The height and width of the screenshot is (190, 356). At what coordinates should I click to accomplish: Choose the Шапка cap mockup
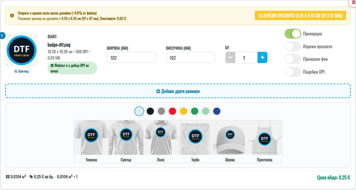[x=230, y=141]
